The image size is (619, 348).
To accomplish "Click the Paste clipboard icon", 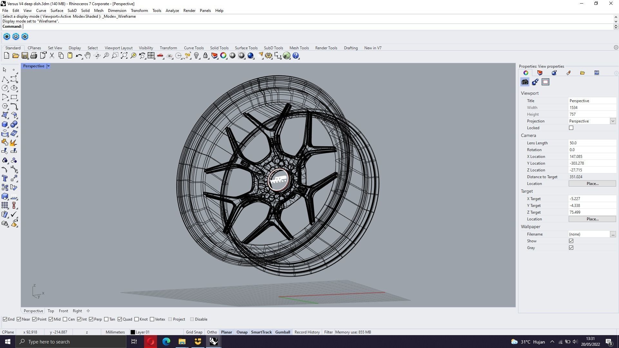I will 70,56.
